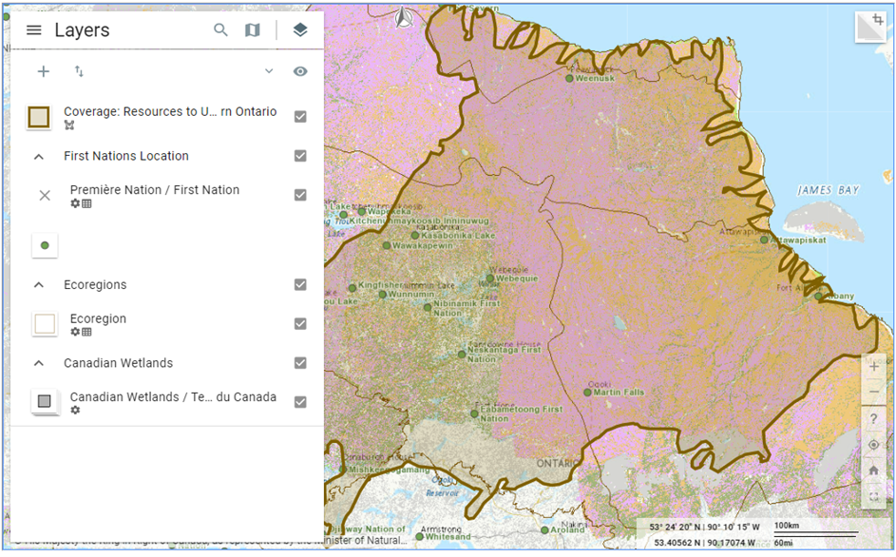Viewport: 896px width, 557px height.
Task: Collapse the Ecoregions group
Action: pos(39,284)
